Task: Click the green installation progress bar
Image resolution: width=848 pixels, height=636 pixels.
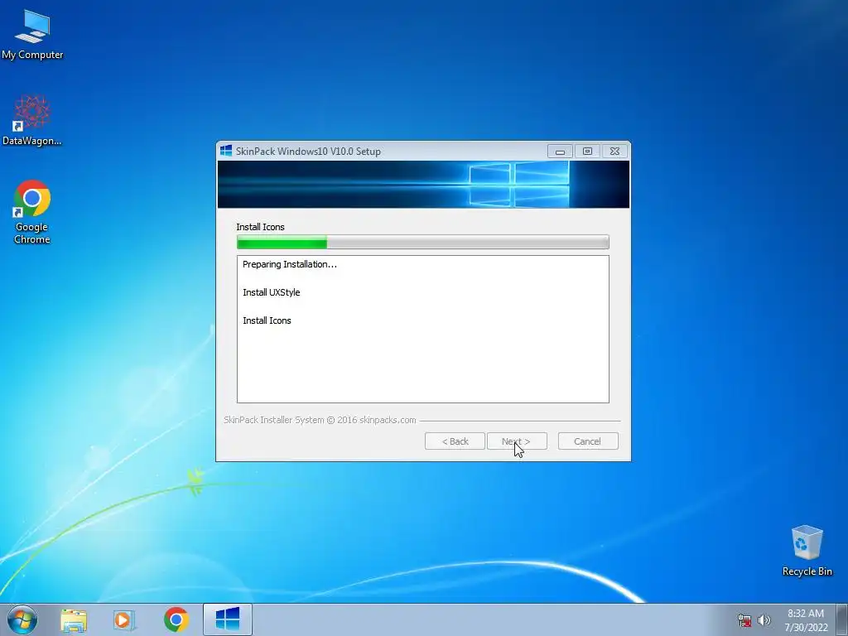Action: (423, 242)
